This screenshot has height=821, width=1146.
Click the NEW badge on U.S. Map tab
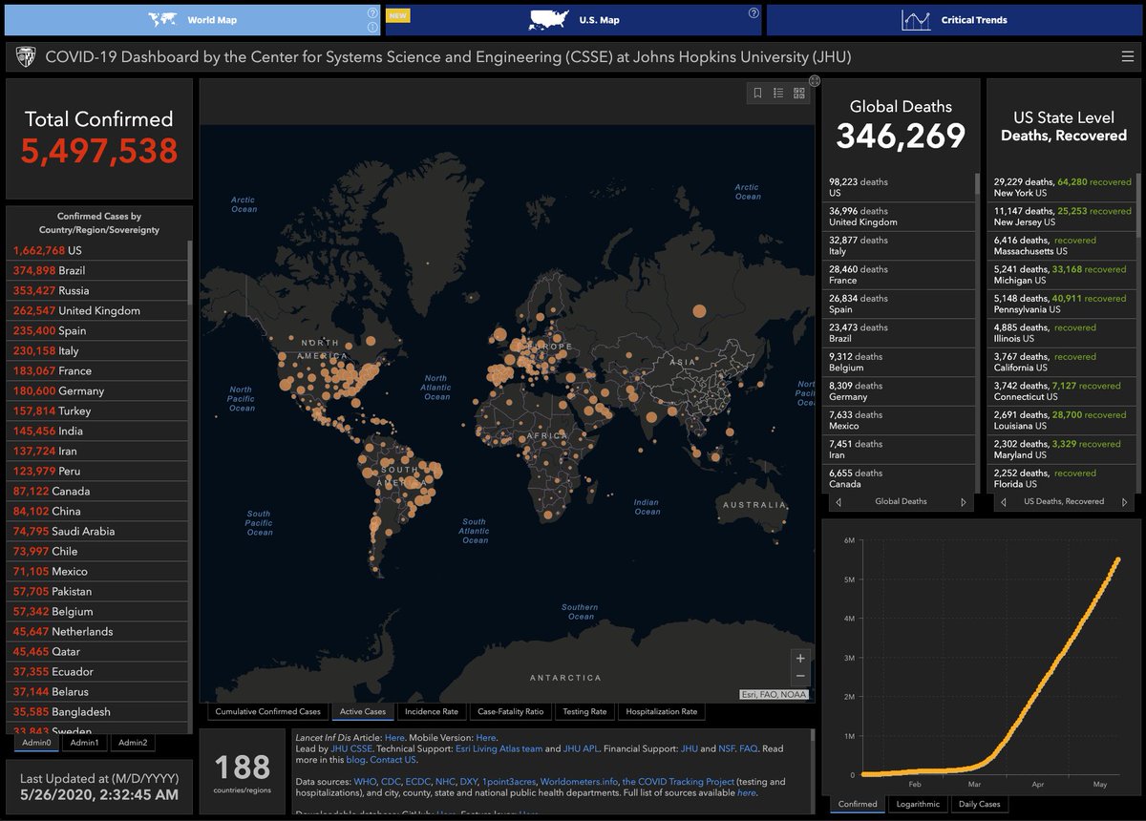398,13
